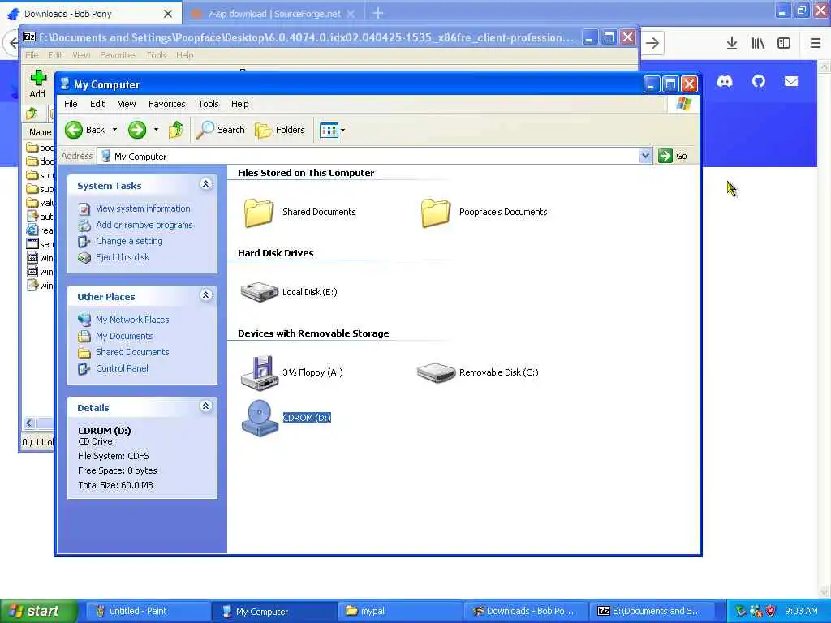
Task: Click the Start button
Action: [39, 611]
